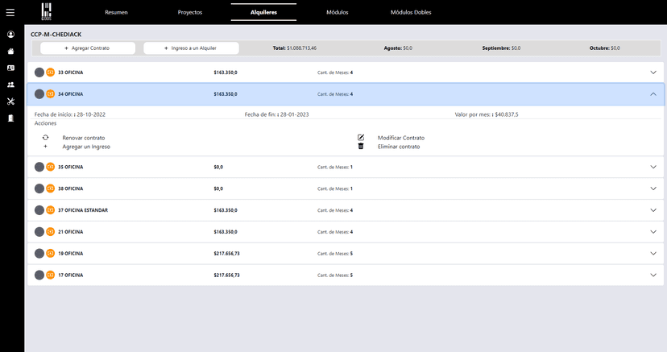This screenshot has width=667, height=352.
Task: Click the ID card sidebar icon
Action: click(x=10, y=68)
